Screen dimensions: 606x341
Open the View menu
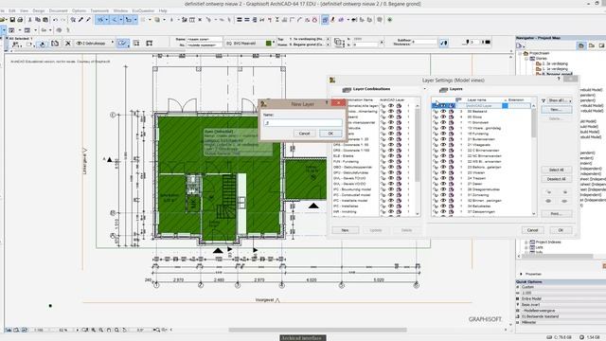point(24,10)
